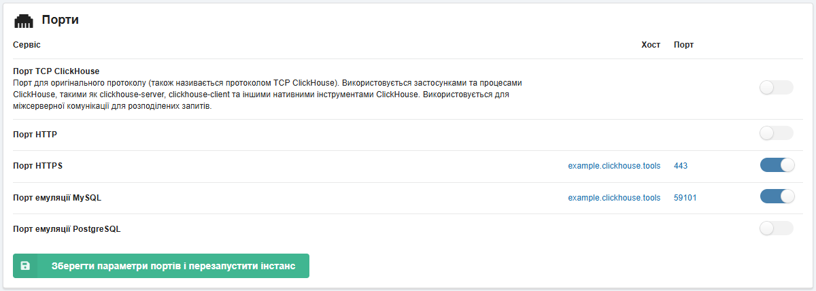
Task: Enable the Порт TCP ClickHouse toggle
Action: [776, 87]
